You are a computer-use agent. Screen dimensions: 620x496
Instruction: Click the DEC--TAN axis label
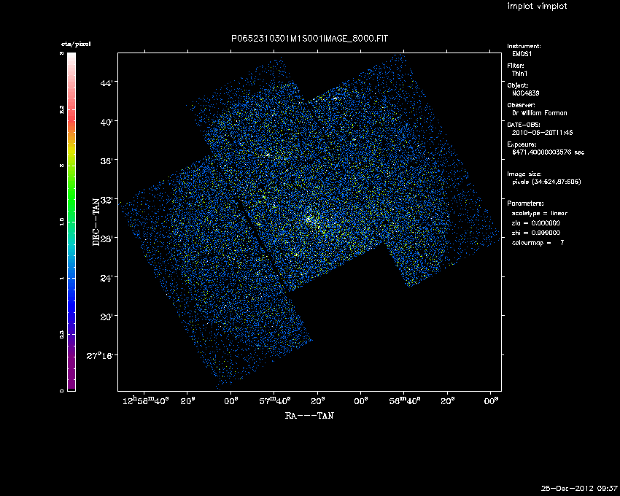coord(96,222)
